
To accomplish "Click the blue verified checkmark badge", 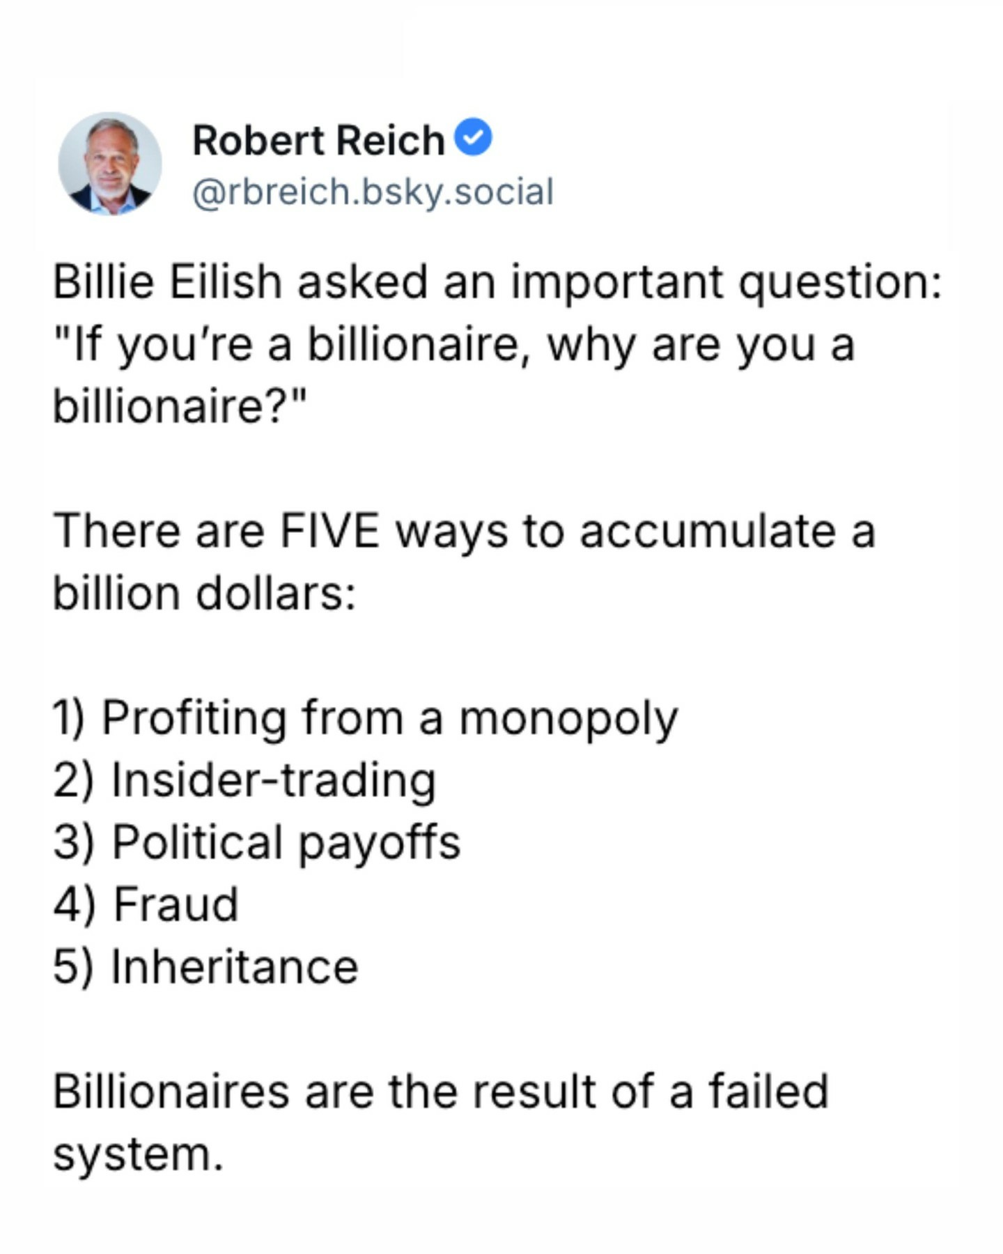I will coord(474,138).
